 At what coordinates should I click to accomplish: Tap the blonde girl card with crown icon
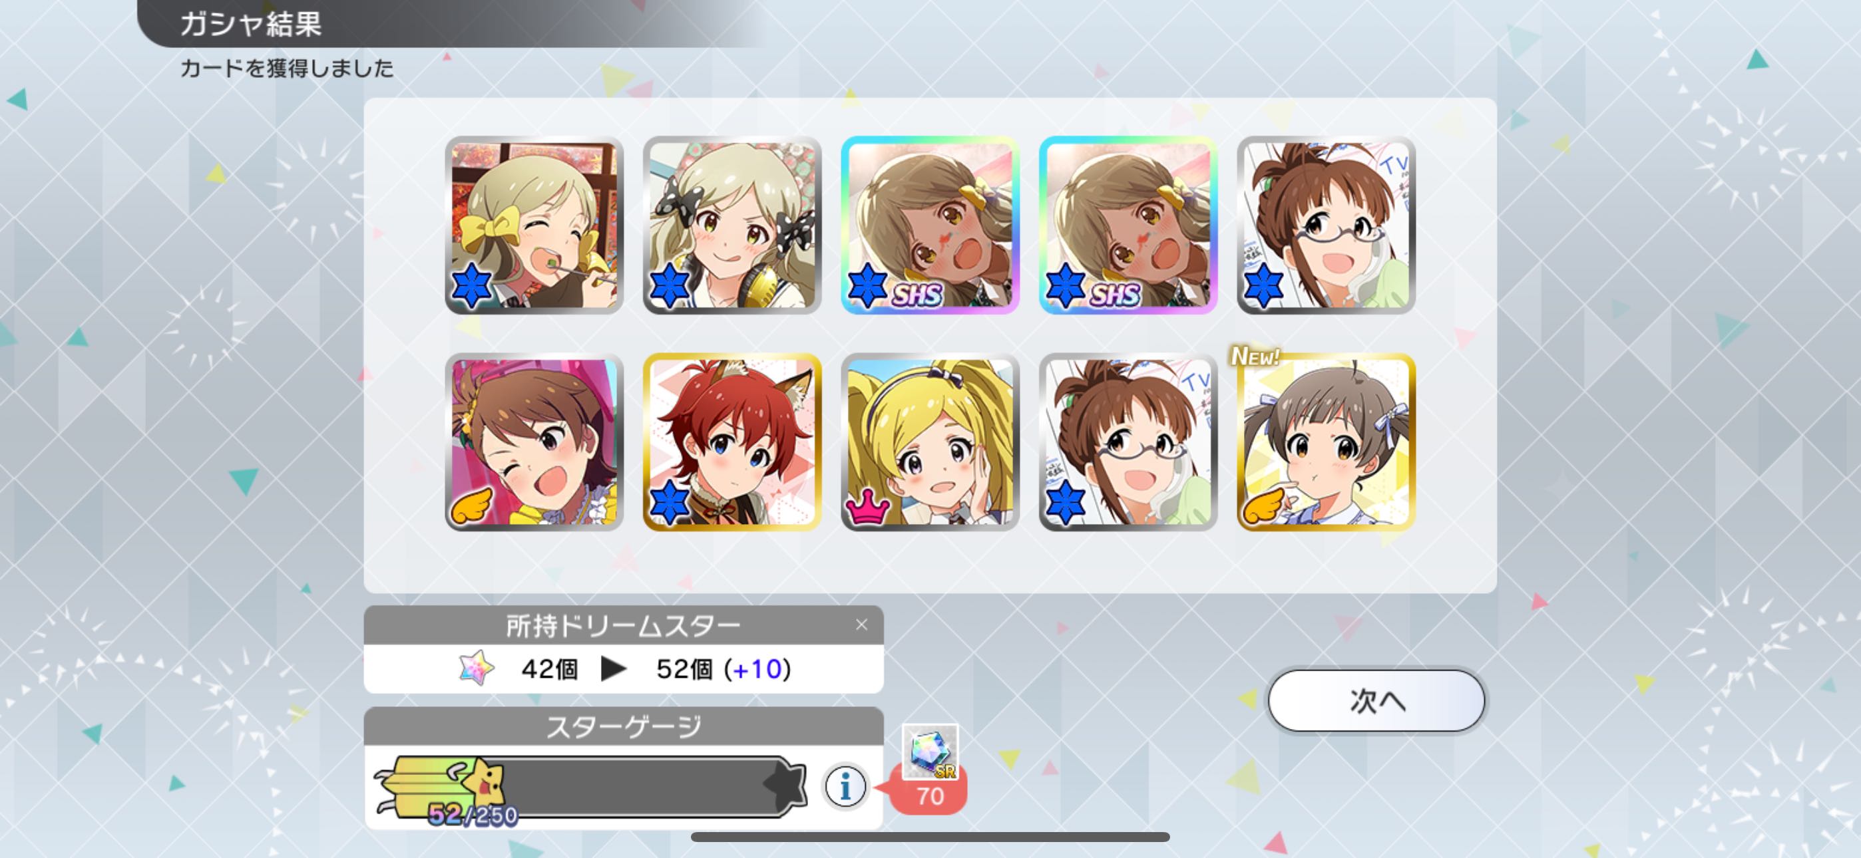point(930,441)
